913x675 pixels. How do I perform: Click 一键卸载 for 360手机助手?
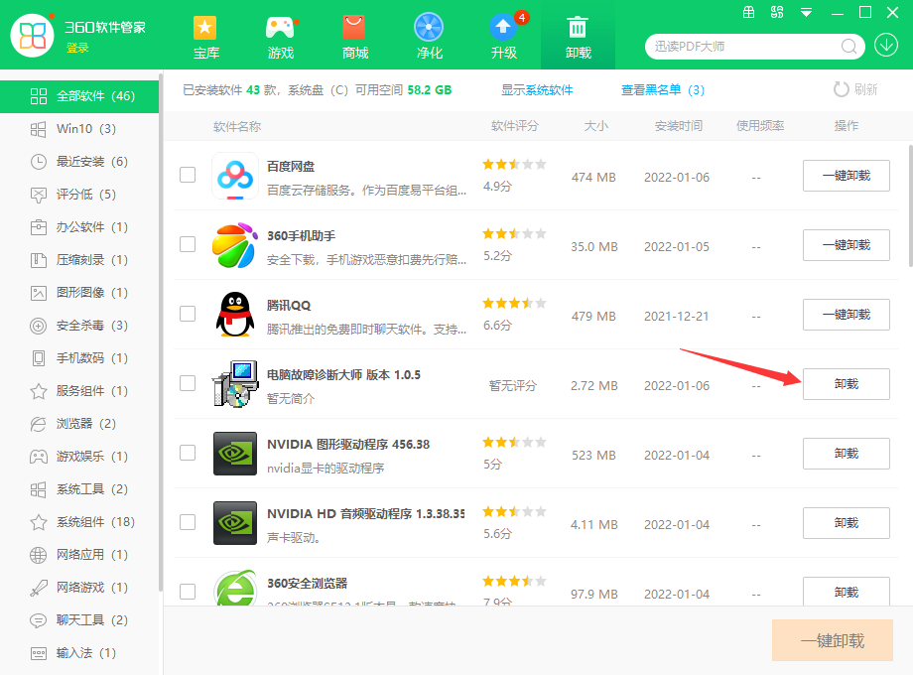847,244
